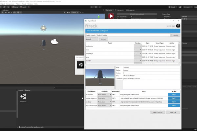Open the Collab dropdown

tap(173, 7)
